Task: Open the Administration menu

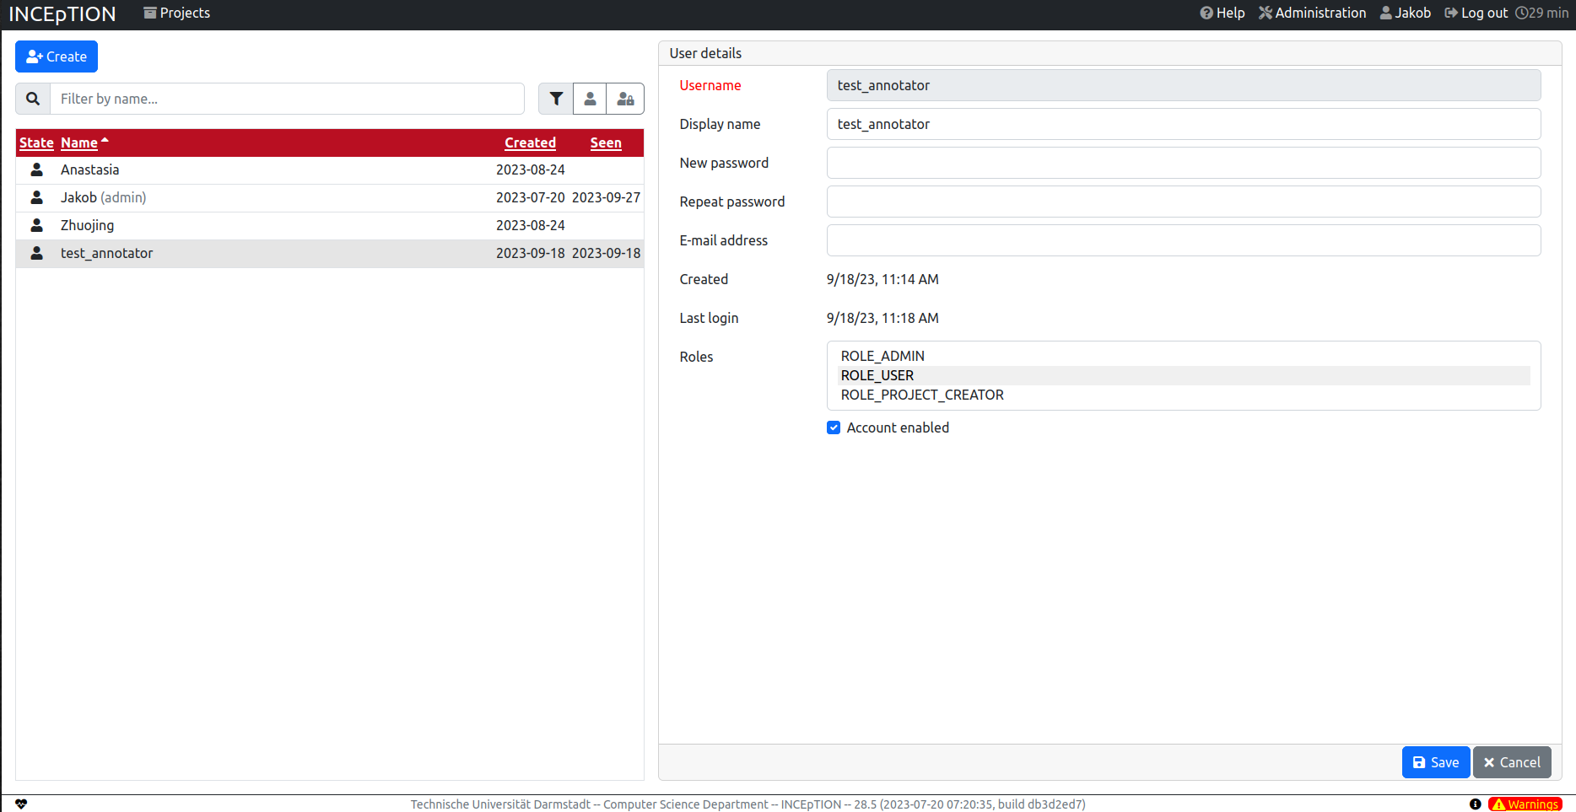Action: tap(1313, 13)
